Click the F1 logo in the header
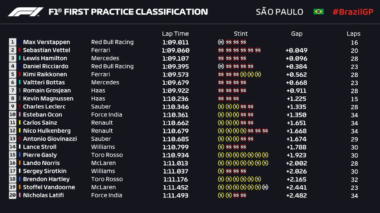Image resolution: width=380 pixels, height=213 pixels. click(26, 12)
